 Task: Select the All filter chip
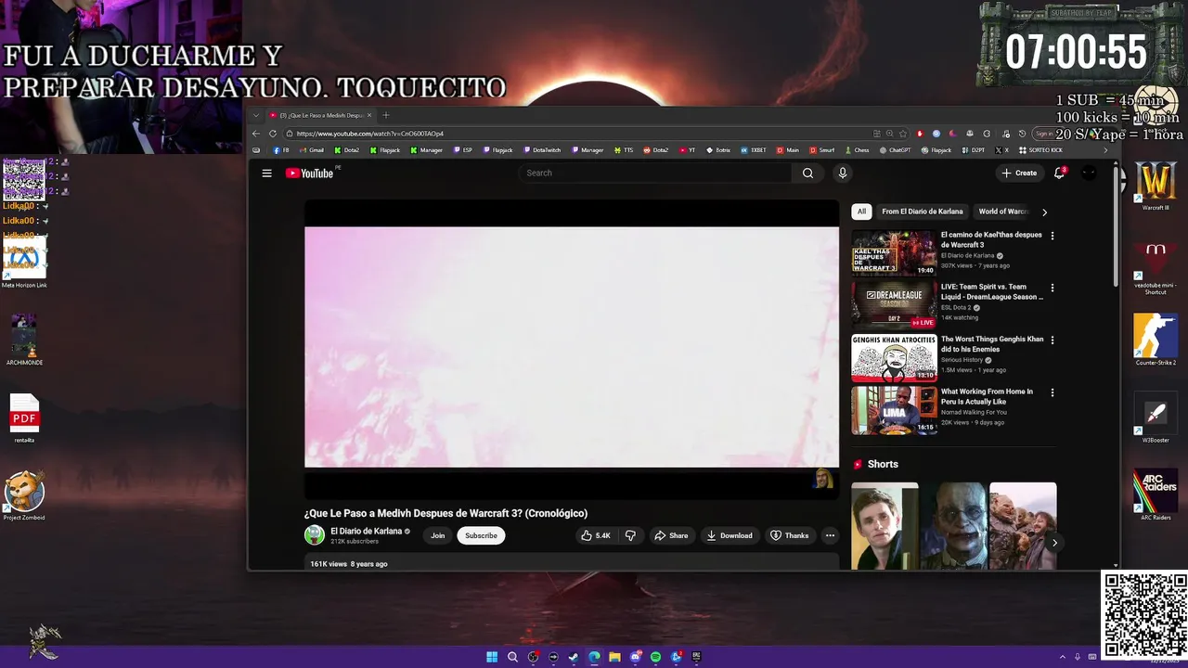click(x=861, y=212)
